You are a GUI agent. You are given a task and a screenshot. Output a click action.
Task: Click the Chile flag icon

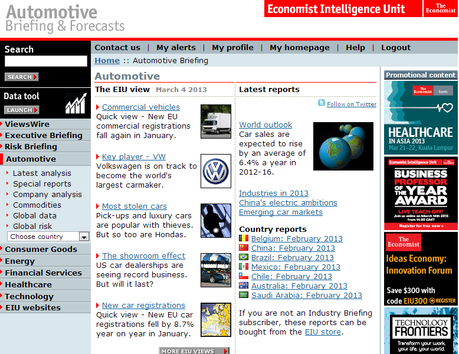click(x=244, y=276)
